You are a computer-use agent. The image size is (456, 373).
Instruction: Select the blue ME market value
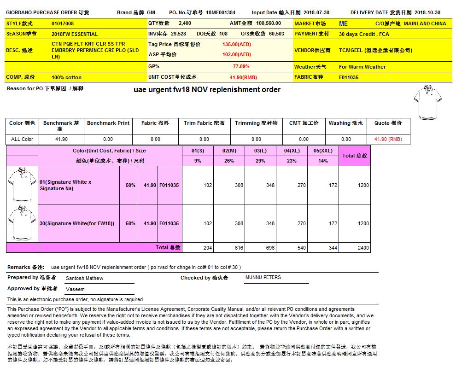[343, 23]
